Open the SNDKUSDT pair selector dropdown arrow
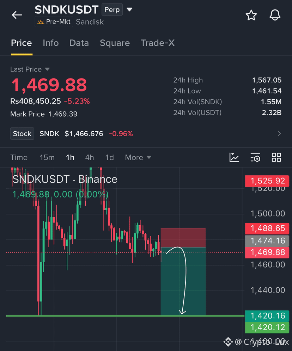Screen dimensions: 292x351 click(129, 10)
